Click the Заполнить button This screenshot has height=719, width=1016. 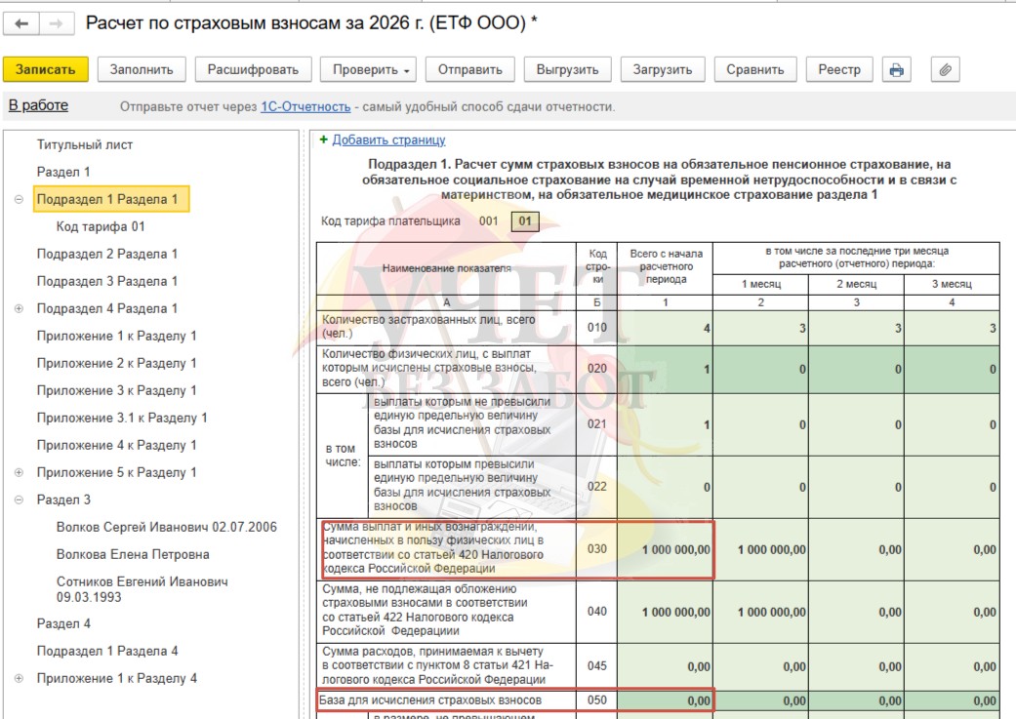tap(142, 69)
